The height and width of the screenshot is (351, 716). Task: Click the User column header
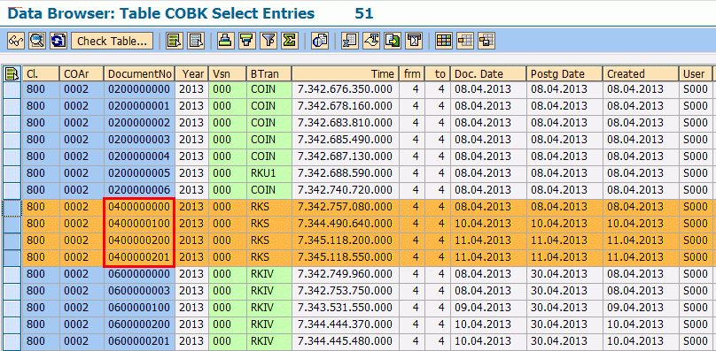695,74
